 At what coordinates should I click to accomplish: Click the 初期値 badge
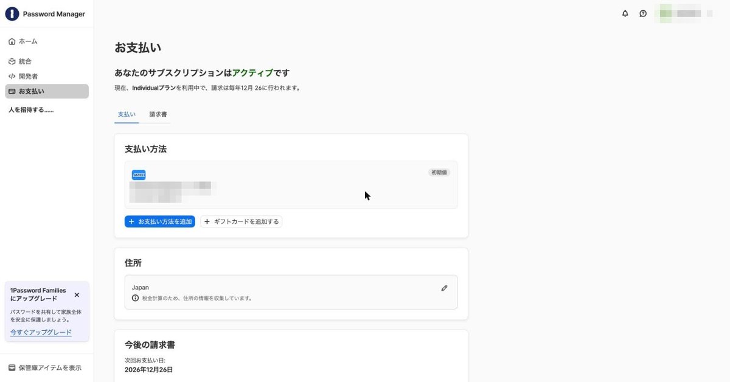(439, 172)
